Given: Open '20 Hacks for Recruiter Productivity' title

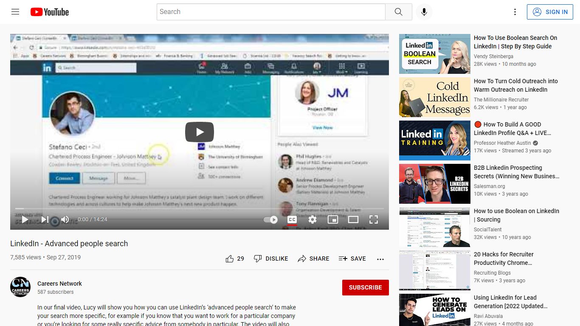Looking at the screenshot, I should click(x=504, y=259).
